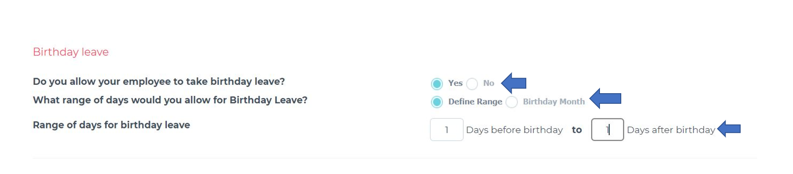Click the 'Days after birthday' text label
The width and height of the screenshot is (793, 174).
pos(671,130)
